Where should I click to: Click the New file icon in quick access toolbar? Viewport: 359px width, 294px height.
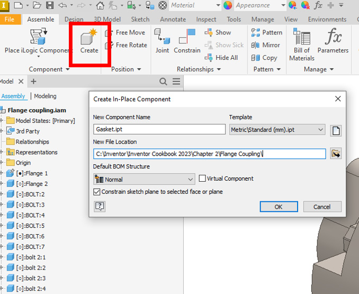coord(19,5)
